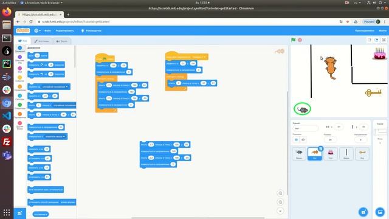Open a new browser tab
Viewport: 389px width, 219px height.
(68, 15)
